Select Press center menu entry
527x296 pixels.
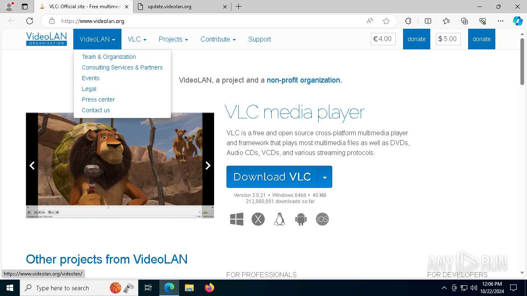(98, 99)
